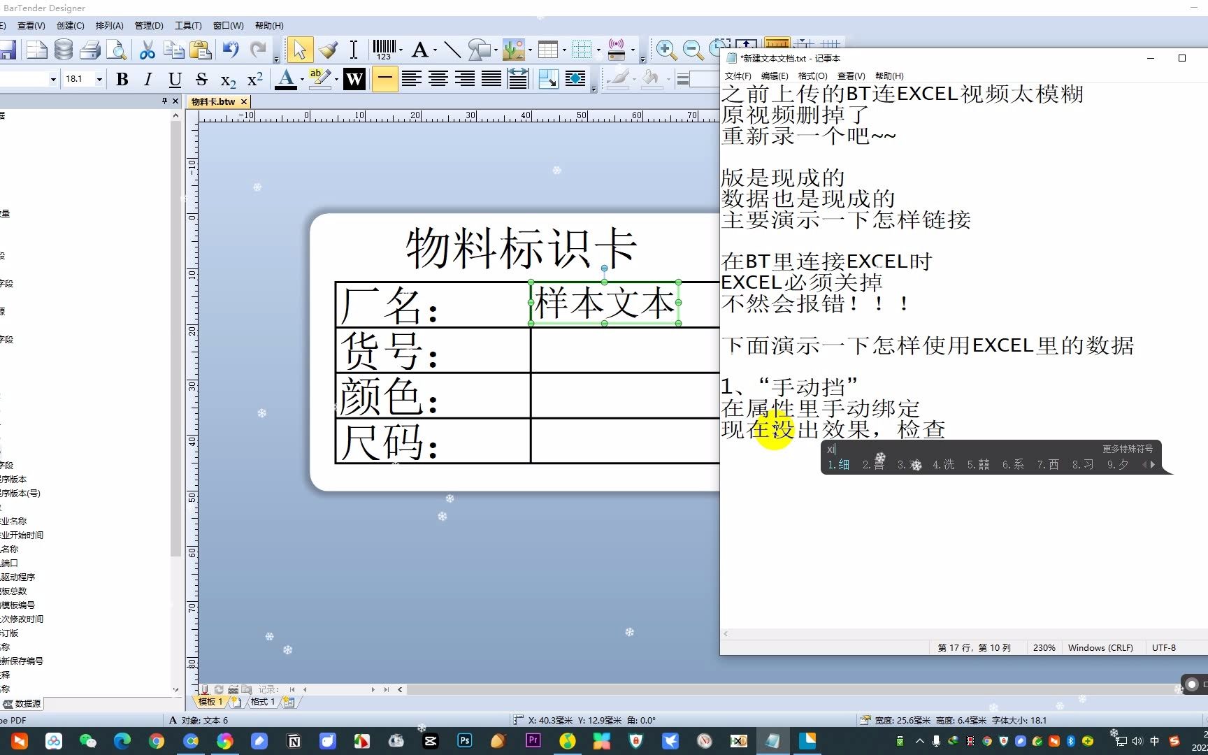Toggle Bold formatting
The width and height of the screenshot is (1208, 755).
(122, 79)
